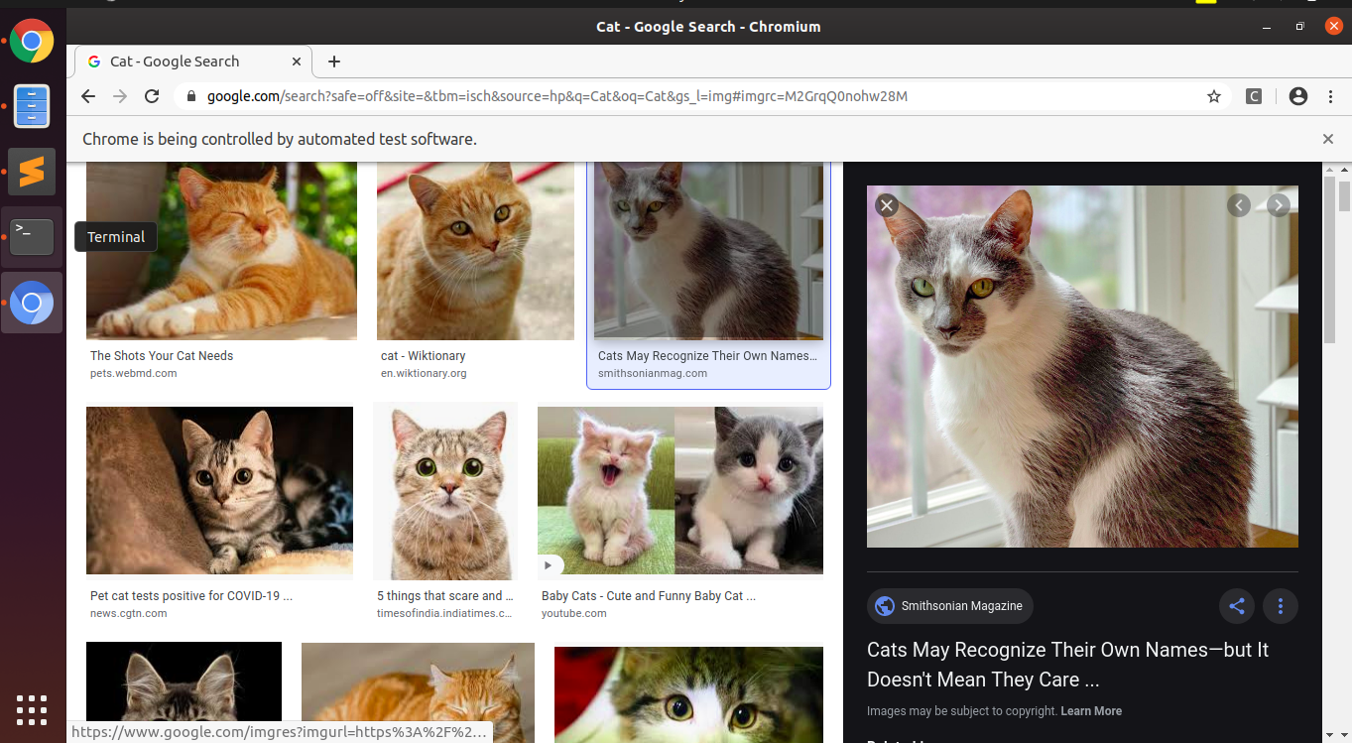
Task: Click the news.cgtn.com source text
Action: (129, 614)
